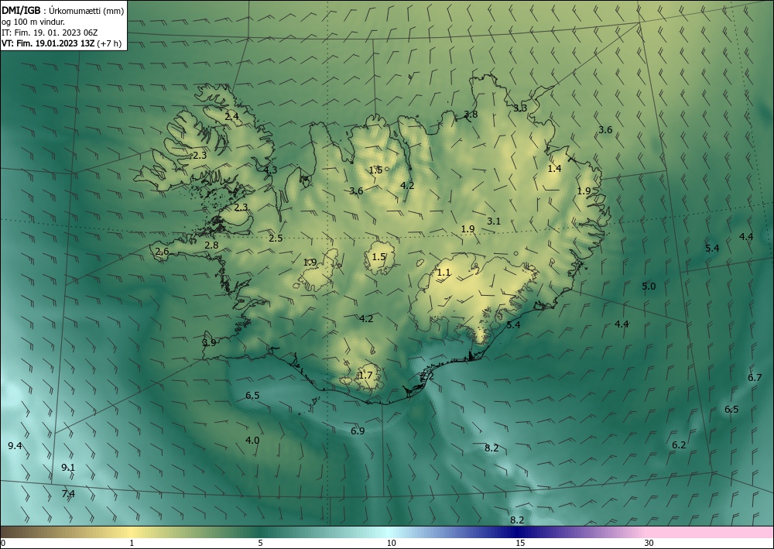Click the 1 label on the color scale

tap(132, 544)
